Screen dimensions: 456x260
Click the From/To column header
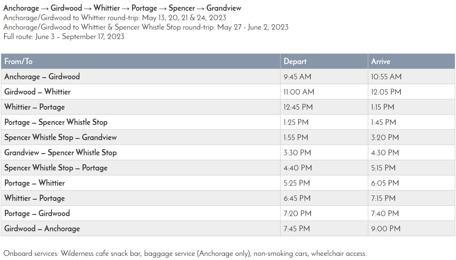click(19, 62)
